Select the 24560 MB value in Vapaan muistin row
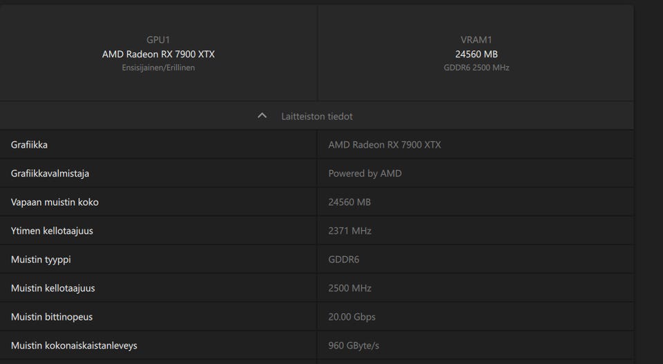 pyautogui.click(x=349, y=202)
